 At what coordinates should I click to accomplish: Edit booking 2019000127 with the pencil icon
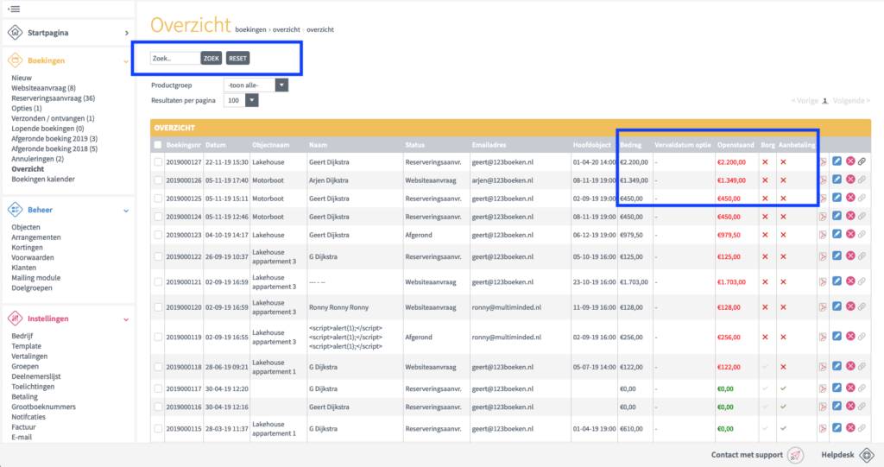[837, 162]
